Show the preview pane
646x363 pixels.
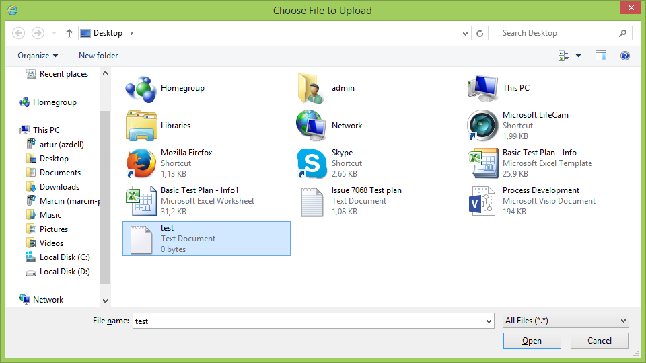601,56
